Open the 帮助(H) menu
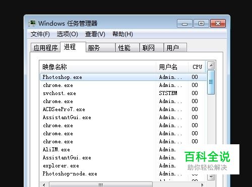Image resolution: width=252 pixels, height=187 pixels. click(122, 34)
